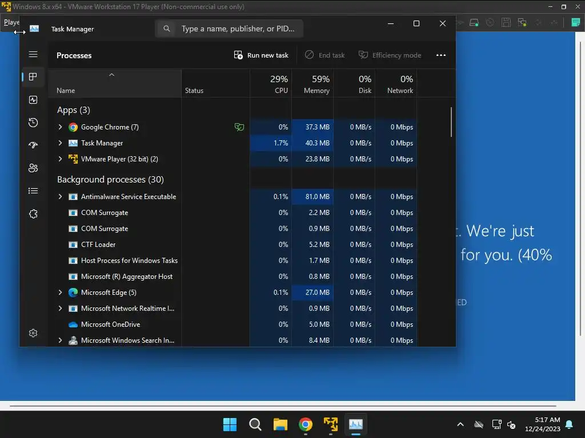Image resolution: width=585 pixels, height=438 pixels.
Task: Click the Microsoft Edge process icon
Action: pos(73,293)
